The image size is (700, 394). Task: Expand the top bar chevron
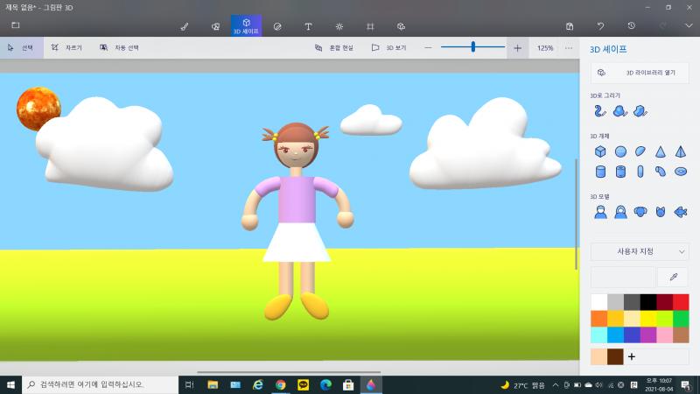(689, 26)
